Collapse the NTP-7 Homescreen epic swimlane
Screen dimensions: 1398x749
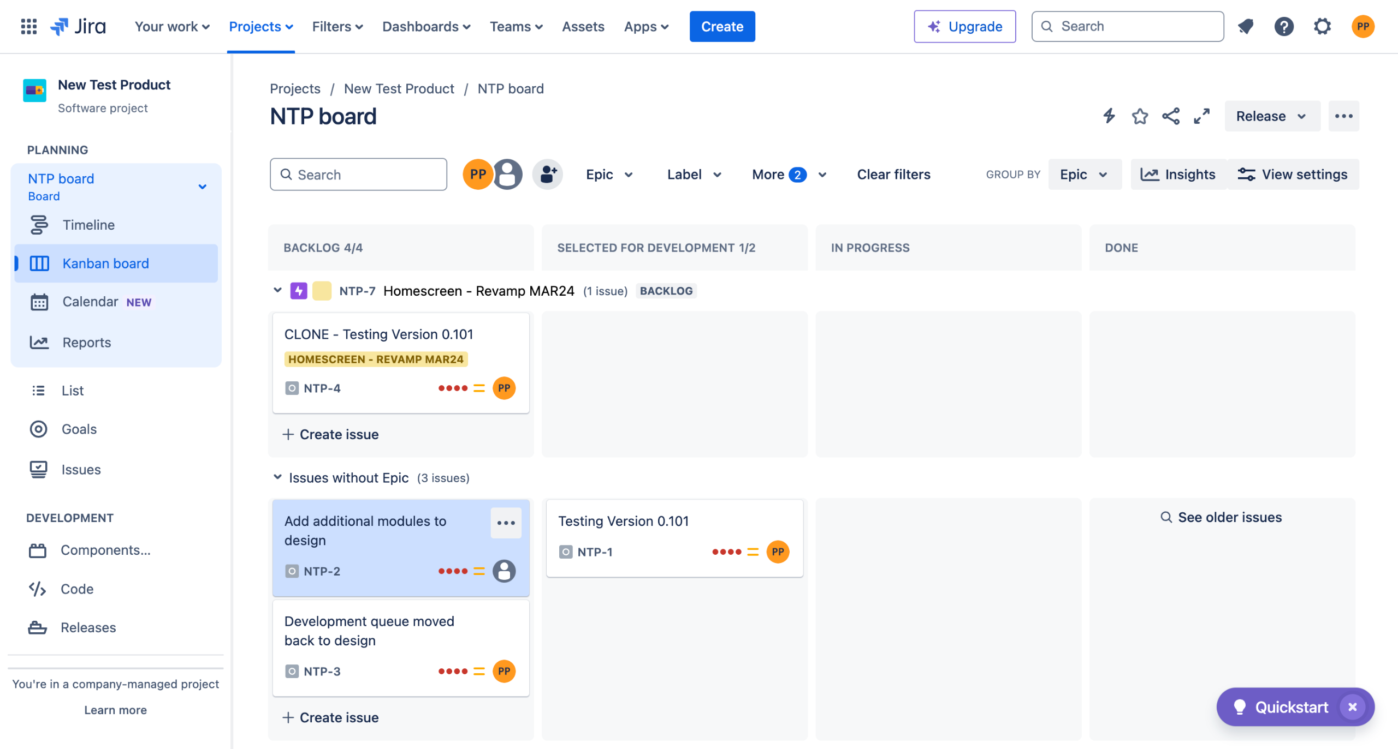click(277, 290)
